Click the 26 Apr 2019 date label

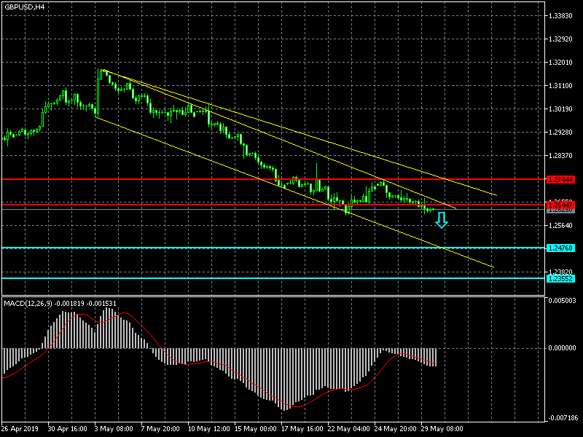(21, 429)
